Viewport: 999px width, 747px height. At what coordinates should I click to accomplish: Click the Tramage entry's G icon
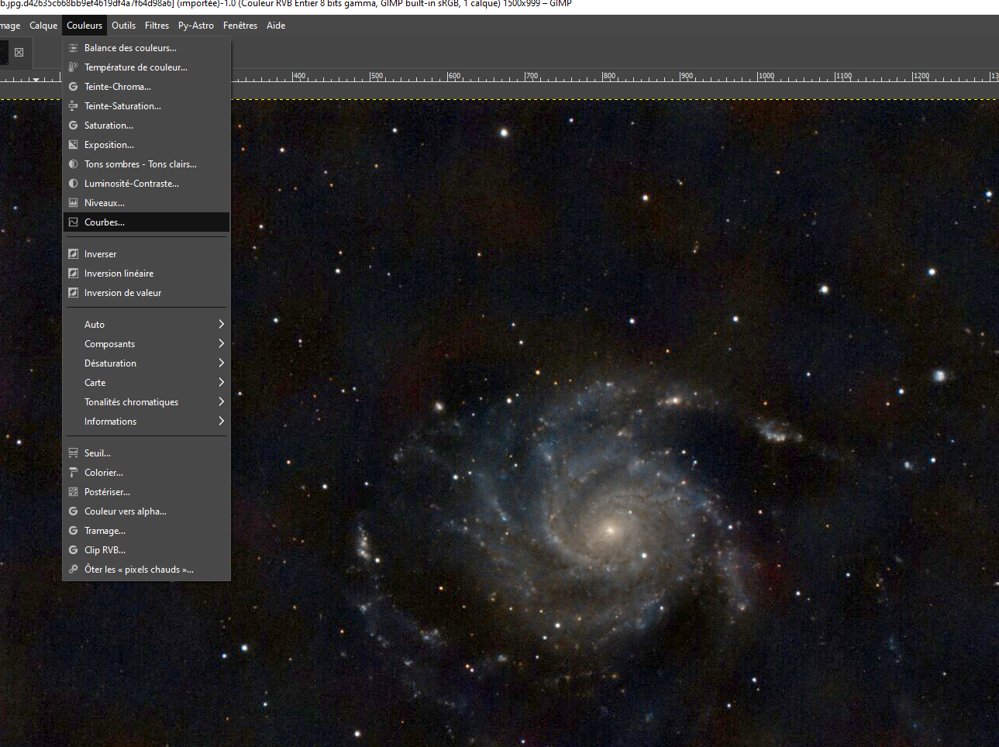[x=73, y=531]
